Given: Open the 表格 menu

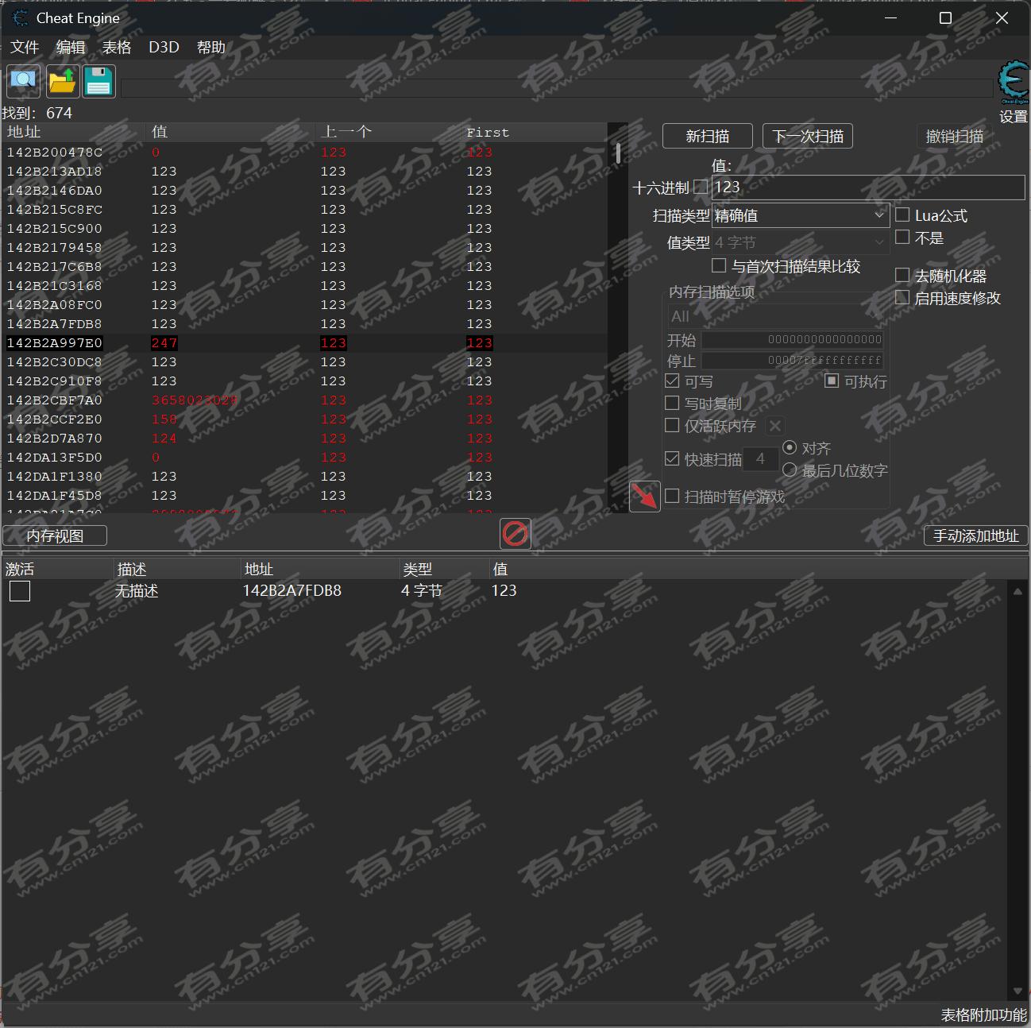Looking at the screenshot, I should tap(117, 47).
